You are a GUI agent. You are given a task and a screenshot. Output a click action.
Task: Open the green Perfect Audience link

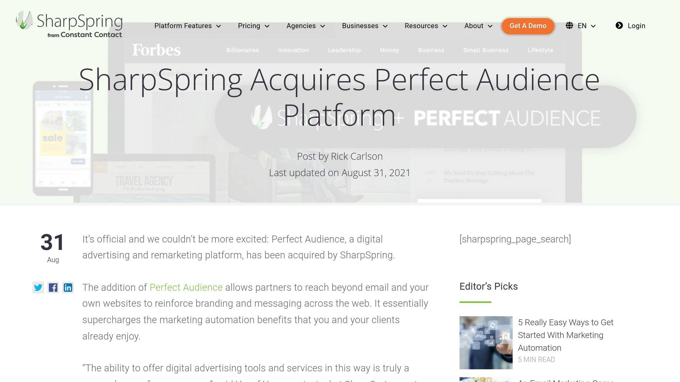coord(186,287)
